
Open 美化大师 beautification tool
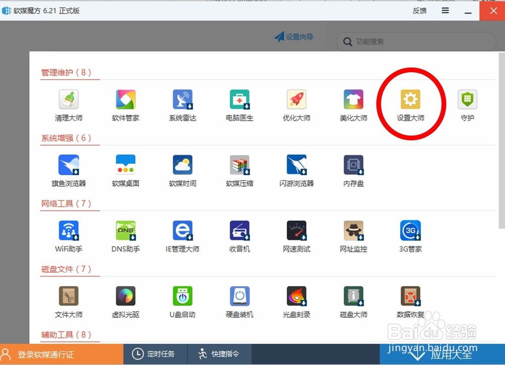(353, 99)
